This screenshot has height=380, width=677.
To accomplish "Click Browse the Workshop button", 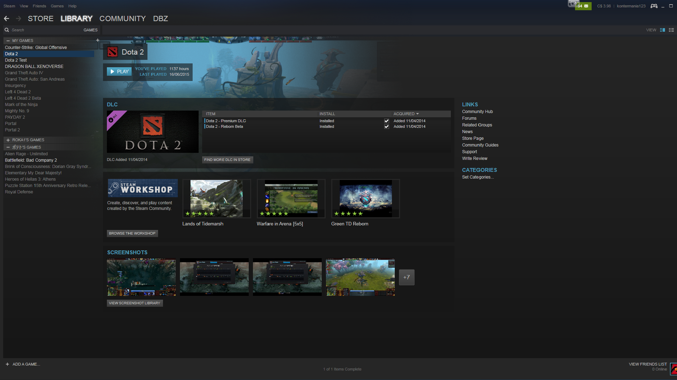I will (x=132, y=233).
